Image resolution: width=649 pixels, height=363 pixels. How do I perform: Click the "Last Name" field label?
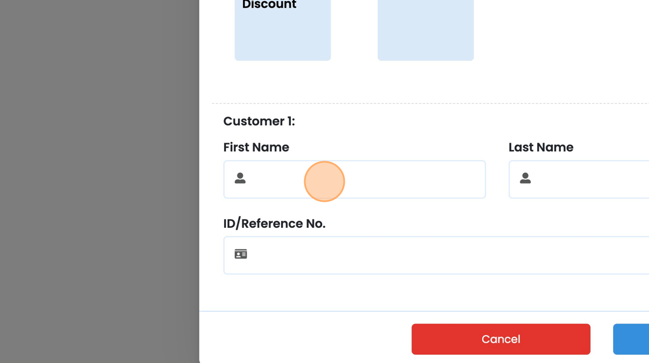[x=541, y=147]
